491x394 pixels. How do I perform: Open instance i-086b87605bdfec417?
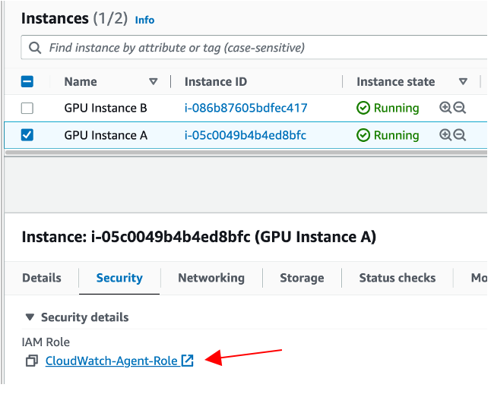[245, 108]
